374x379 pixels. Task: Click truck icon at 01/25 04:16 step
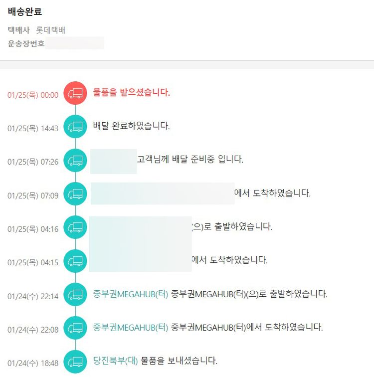75,227
